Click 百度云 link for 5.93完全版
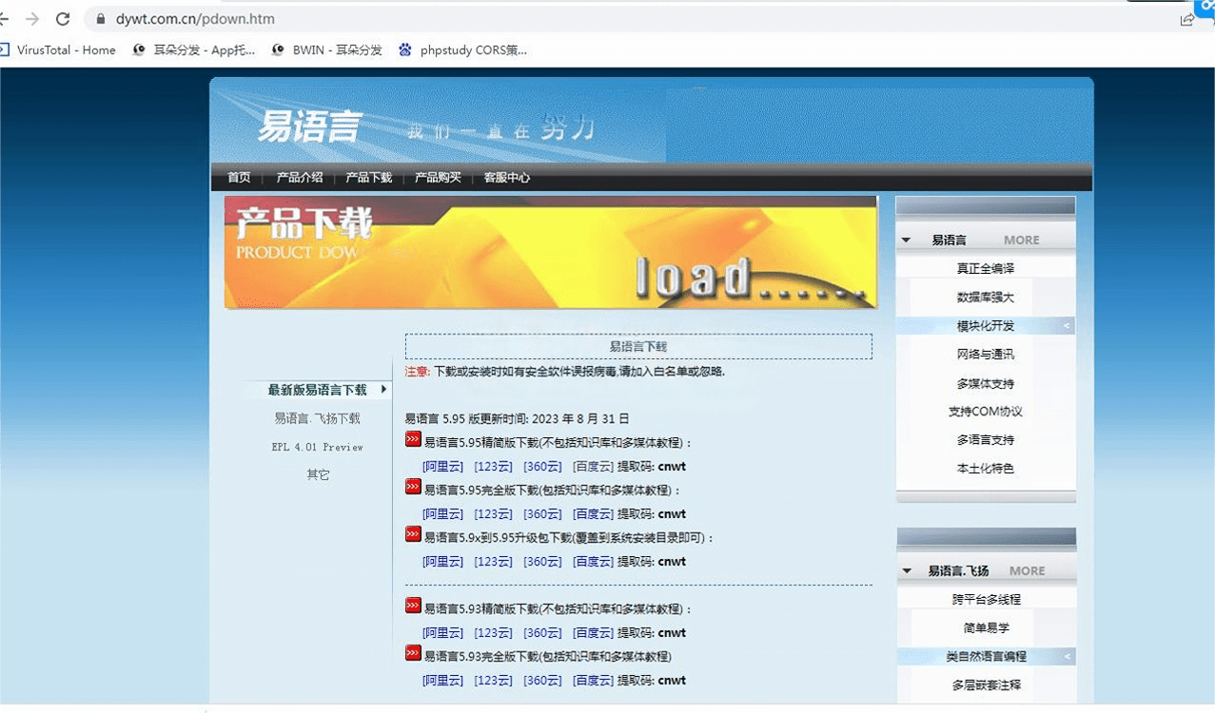This screenshot has height=713, width=1215. [593, 681]
